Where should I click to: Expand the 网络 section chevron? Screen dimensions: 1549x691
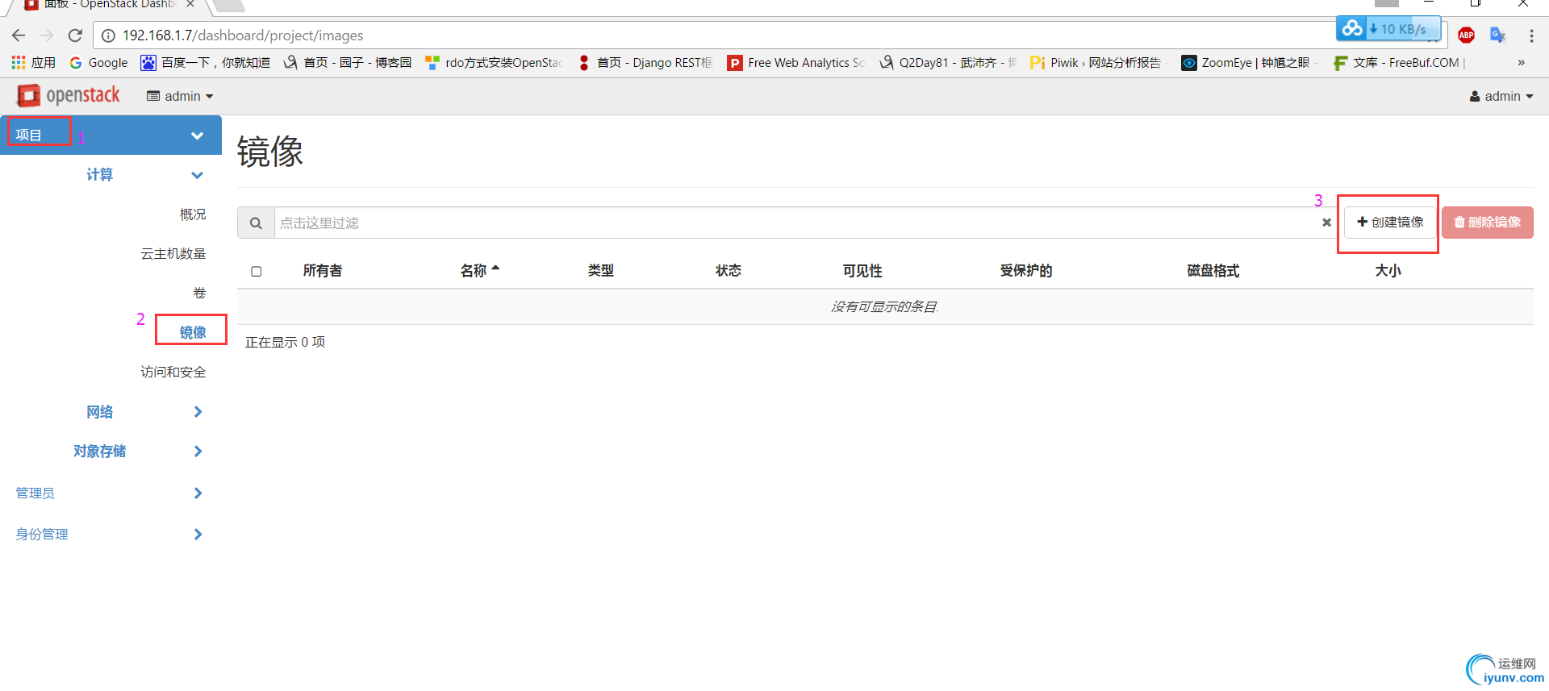click(x=198, y=412)
